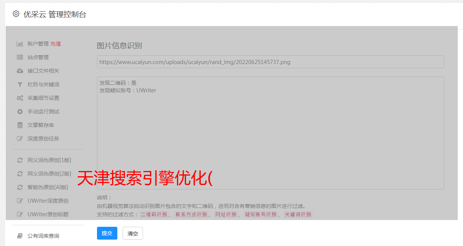Screen dimensions: 463x246
Task: Open UWriter深度原创 entry
Action: coord(48,201)
